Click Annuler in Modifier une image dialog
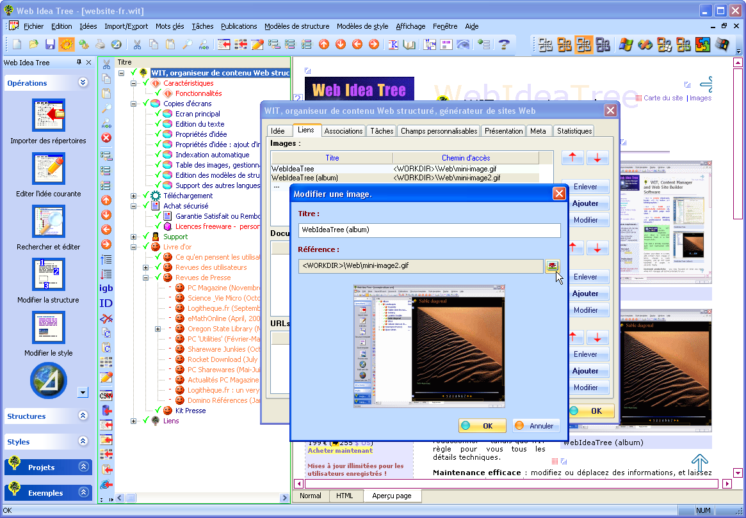This screenshot has width=746, height=518. 535,426
